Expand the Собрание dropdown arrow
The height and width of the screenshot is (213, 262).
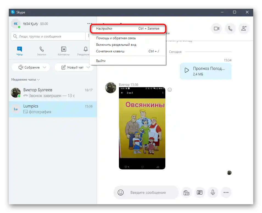[x=44, y=67]
